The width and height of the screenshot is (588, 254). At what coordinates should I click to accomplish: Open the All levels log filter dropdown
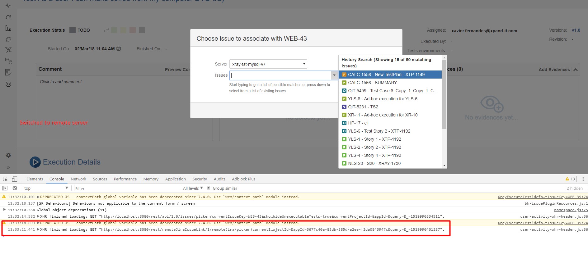pyautogui.click(x=193, y=188)
